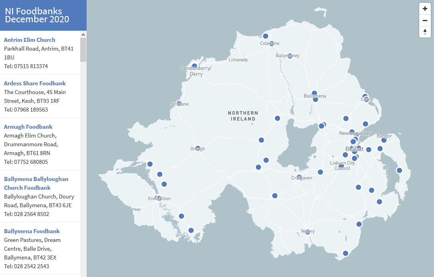This screenshot has height=277, width=434.
Task: Click Tel: 028 2564 8502 text
Action: pos(27,214)
